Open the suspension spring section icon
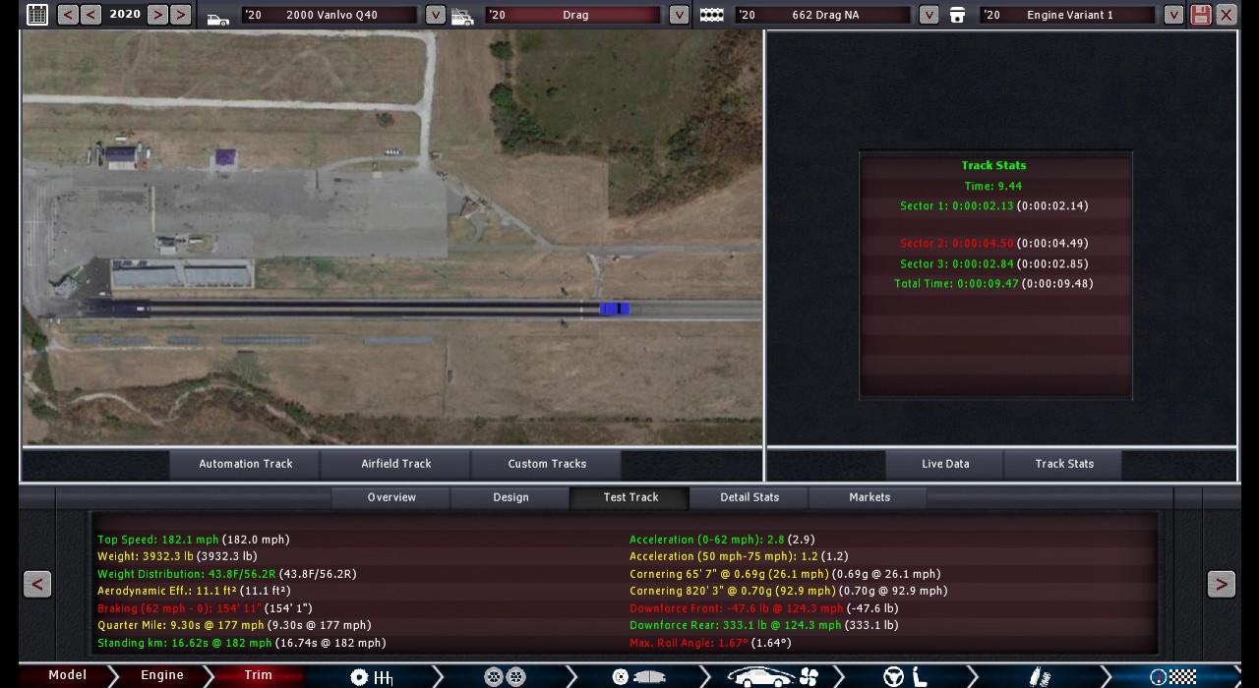The image size is (1259, 688). pos(1040,676)
